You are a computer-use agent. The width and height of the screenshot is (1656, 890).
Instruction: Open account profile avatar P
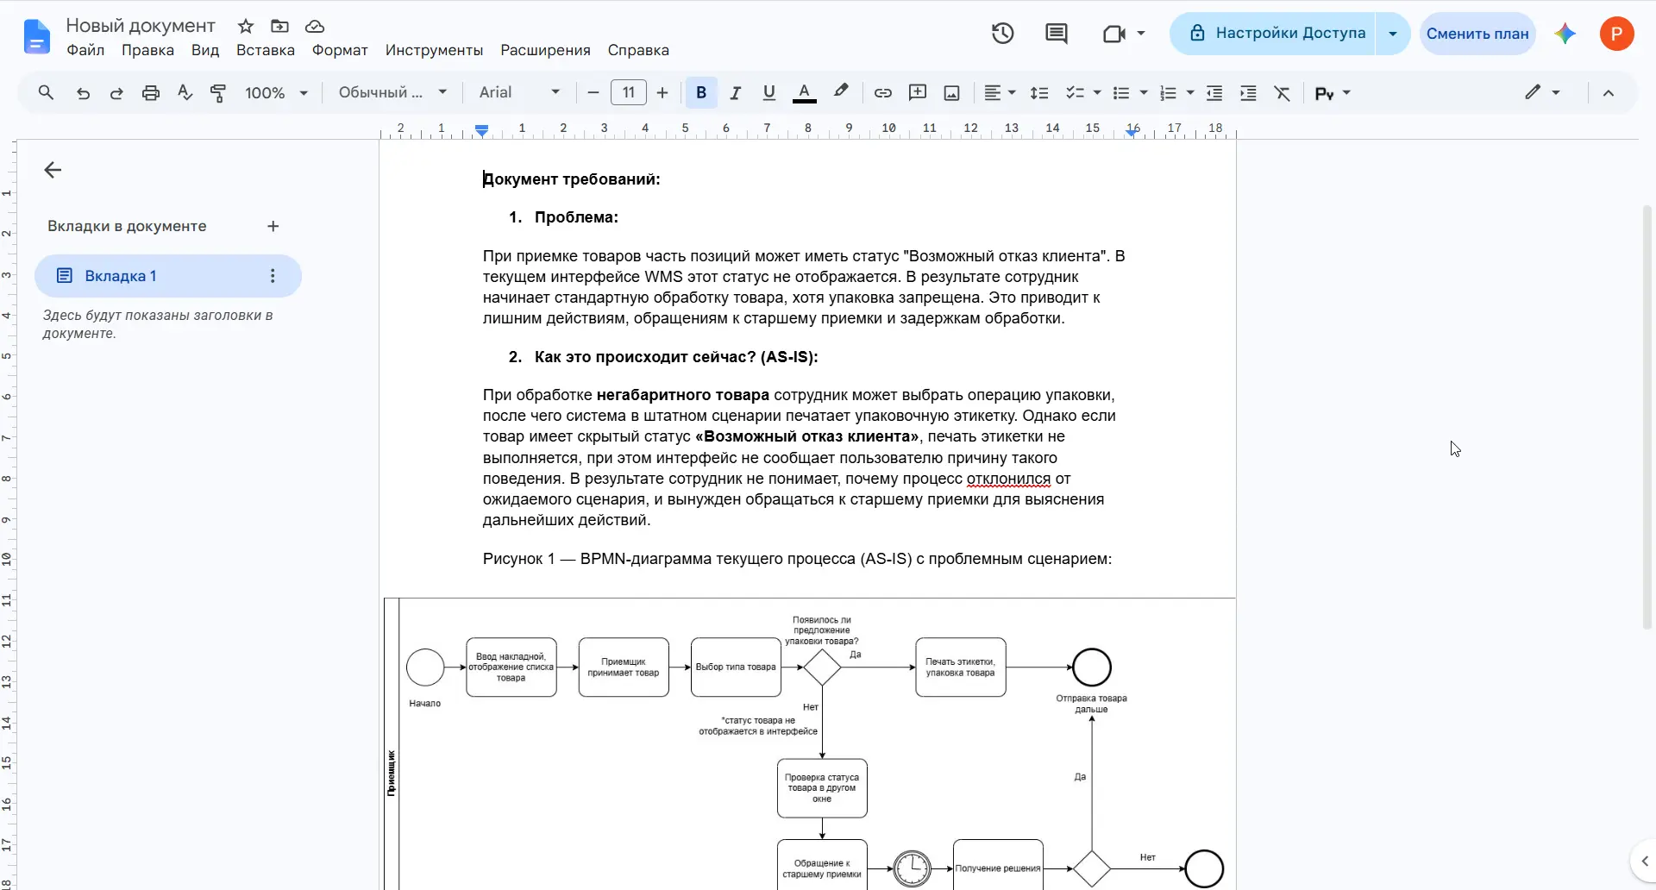pyautogui.click(x=1617, y=34)
